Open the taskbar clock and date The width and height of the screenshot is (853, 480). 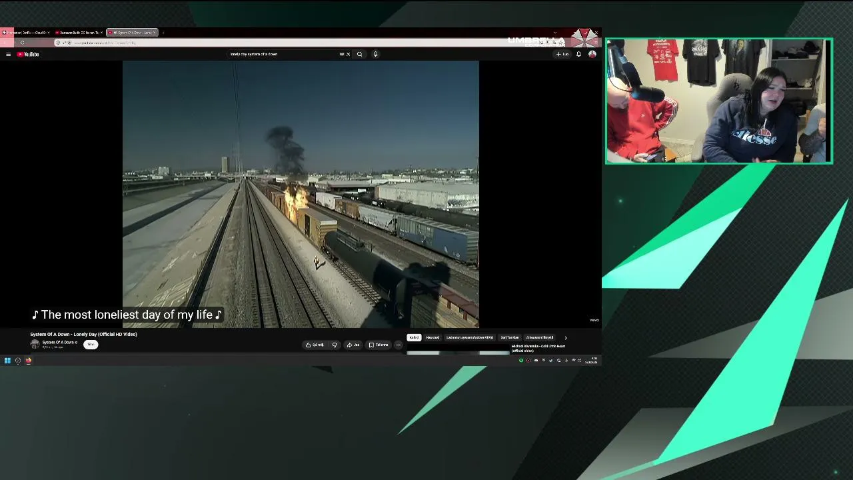click(x=591, y=361)
